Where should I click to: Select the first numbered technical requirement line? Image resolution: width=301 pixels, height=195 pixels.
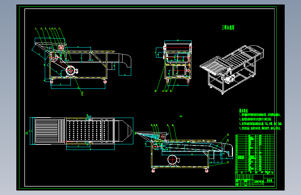tap(260, 115)
